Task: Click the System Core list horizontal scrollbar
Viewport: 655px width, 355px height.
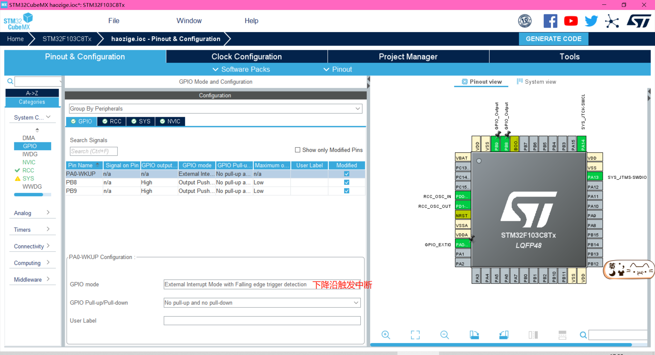Action: 29,195
